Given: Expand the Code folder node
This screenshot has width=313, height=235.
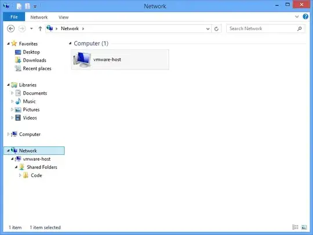Looking at the screenshot, I should tap(20, 175).
